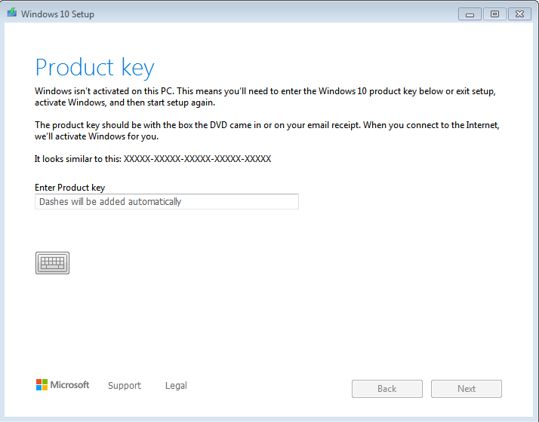Image resolution: width=539 pixels, height=422 pixels.
Task: Minimize the Windows 10 Setup window
Action: pyautogui.click(x=470, y=14)
